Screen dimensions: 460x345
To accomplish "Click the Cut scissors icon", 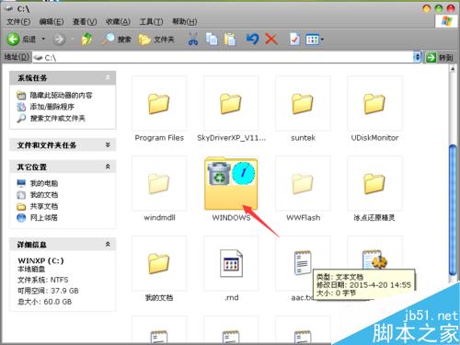I will pos(193,40).
